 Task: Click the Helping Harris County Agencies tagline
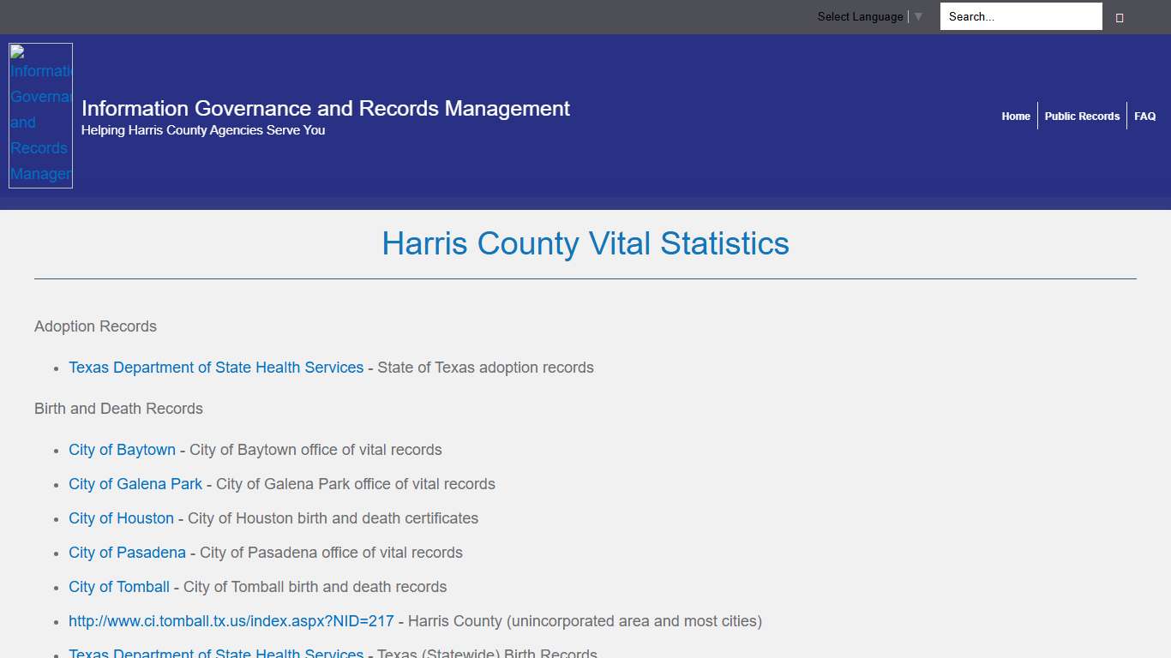pos(202,130)
